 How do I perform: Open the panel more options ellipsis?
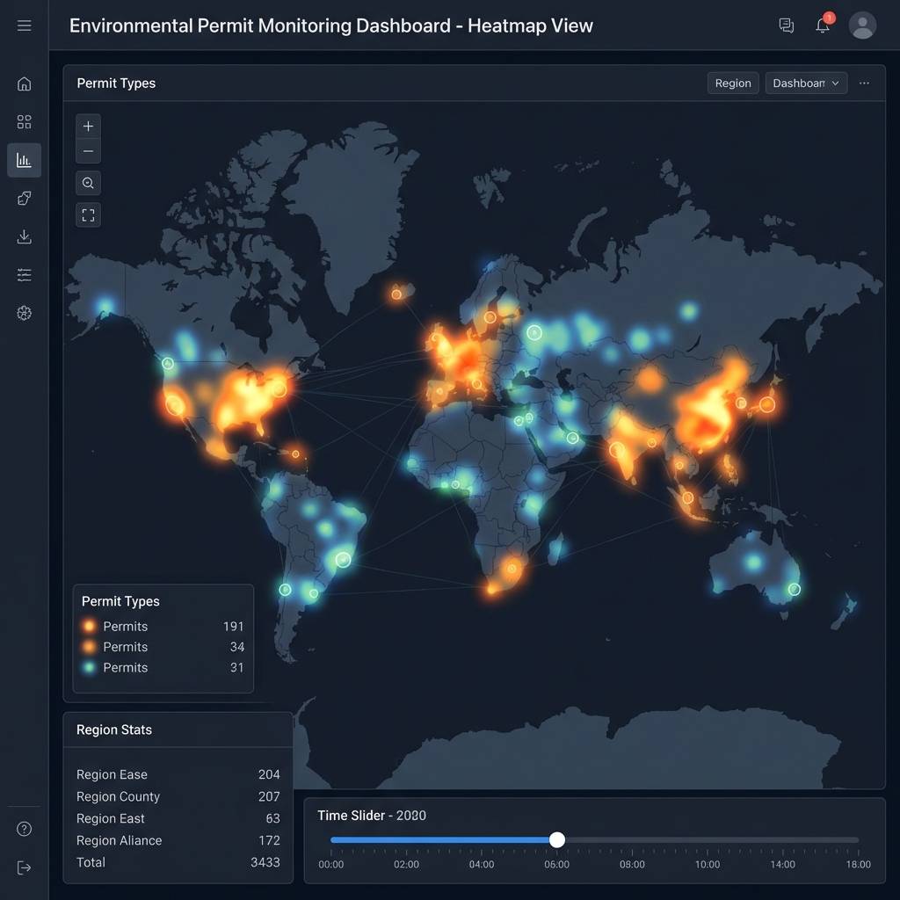pos(864,83)
